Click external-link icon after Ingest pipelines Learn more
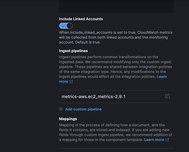189x152 pixels. (x=71, y=82)
